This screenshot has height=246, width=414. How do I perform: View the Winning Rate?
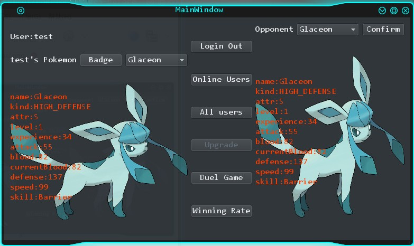click(x=221, y=211)
